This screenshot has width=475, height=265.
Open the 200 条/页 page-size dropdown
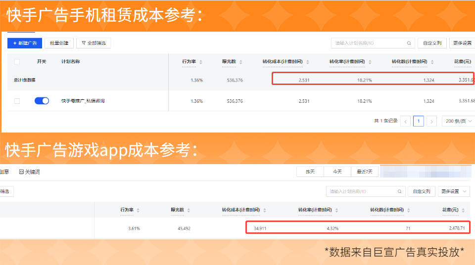[x=458, y=121]
